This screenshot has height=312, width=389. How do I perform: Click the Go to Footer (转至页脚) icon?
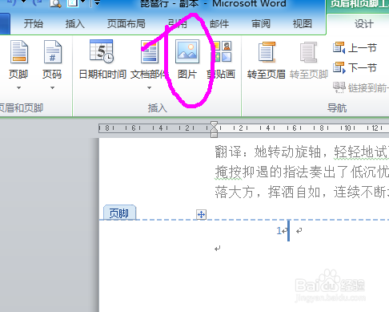coord(309,52)
